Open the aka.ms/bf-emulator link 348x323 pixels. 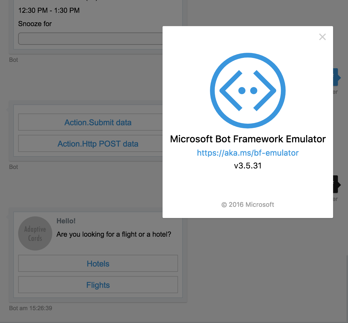pos(248,153)
